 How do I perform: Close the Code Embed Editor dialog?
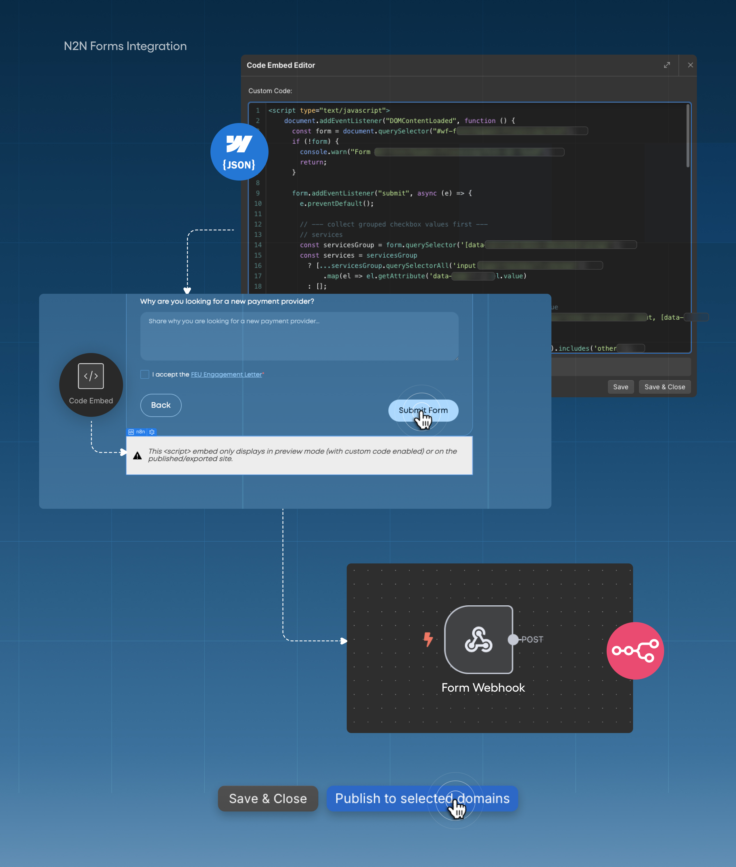point(691,65)
